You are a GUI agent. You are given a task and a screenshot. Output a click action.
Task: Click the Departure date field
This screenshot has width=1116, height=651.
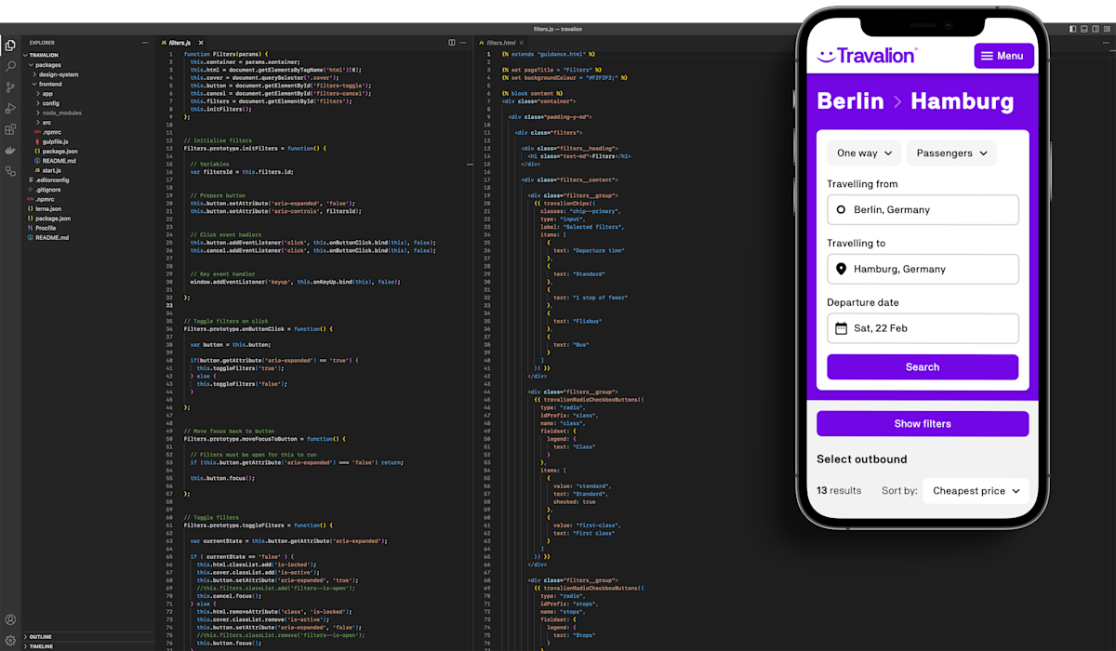[x=923, y=328]
